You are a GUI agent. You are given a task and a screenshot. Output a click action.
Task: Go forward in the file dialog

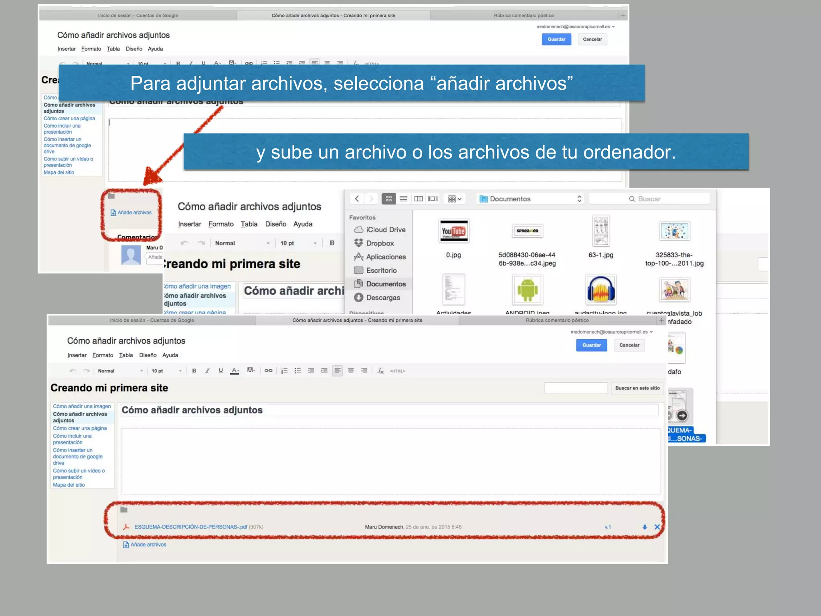371,199
